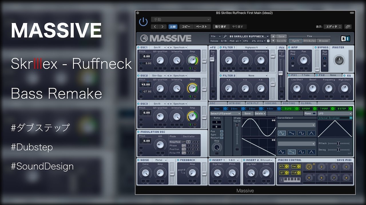Open the OSC1 Grn IV wavetable dropdown
This screenshot has width=366, height=205.
click(x=158, y=48)
